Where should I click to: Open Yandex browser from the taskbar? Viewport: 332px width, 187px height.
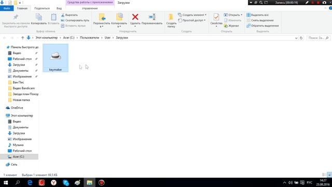(53, 182)
